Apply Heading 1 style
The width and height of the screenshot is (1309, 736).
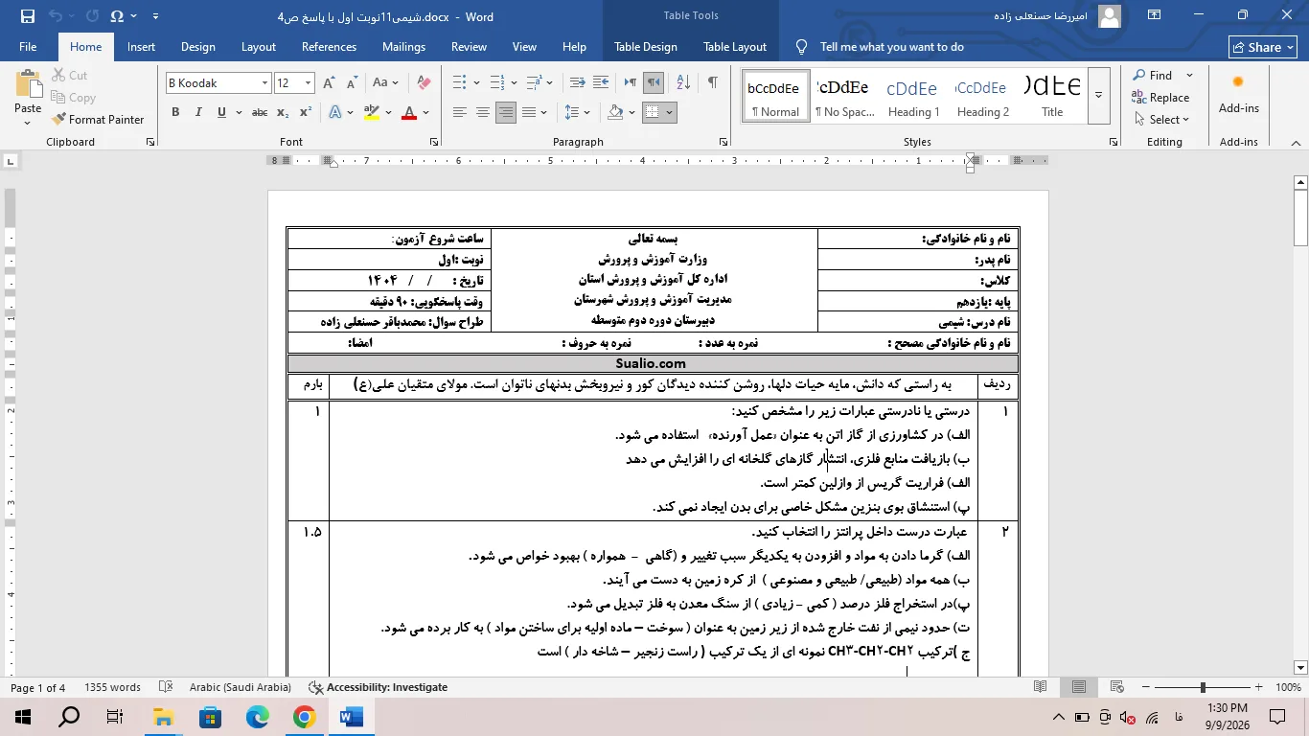point(912,94)
